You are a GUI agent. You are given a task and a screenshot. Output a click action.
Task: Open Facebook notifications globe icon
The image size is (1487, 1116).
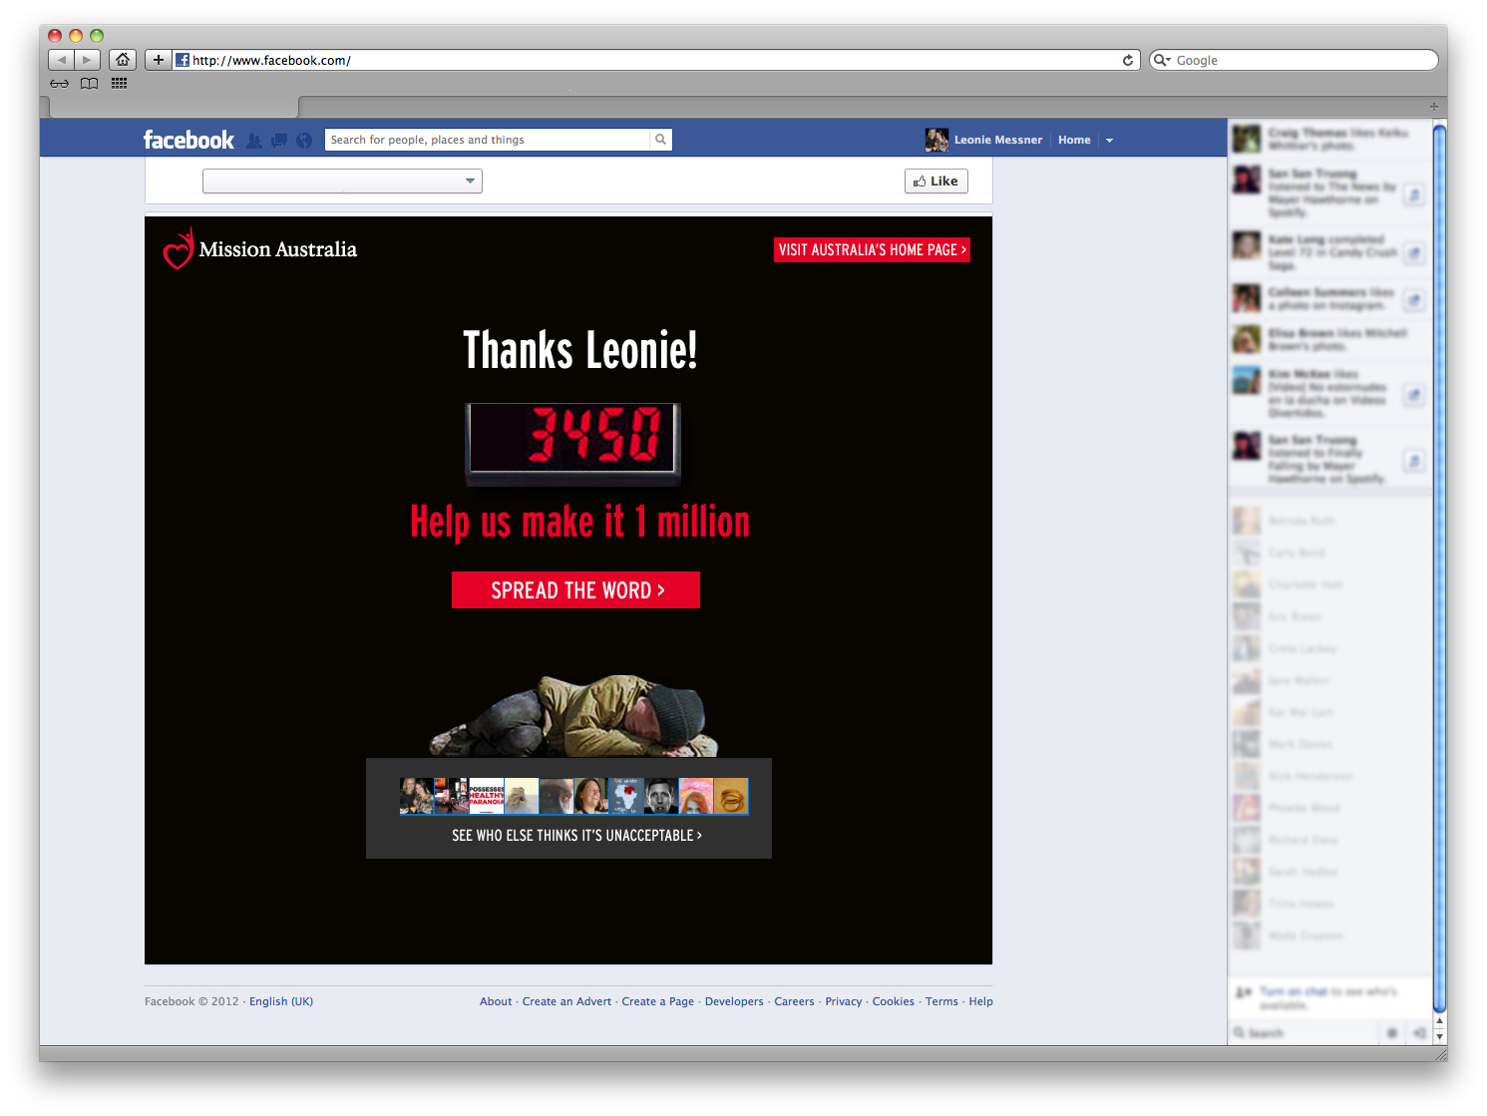(304, 141)
